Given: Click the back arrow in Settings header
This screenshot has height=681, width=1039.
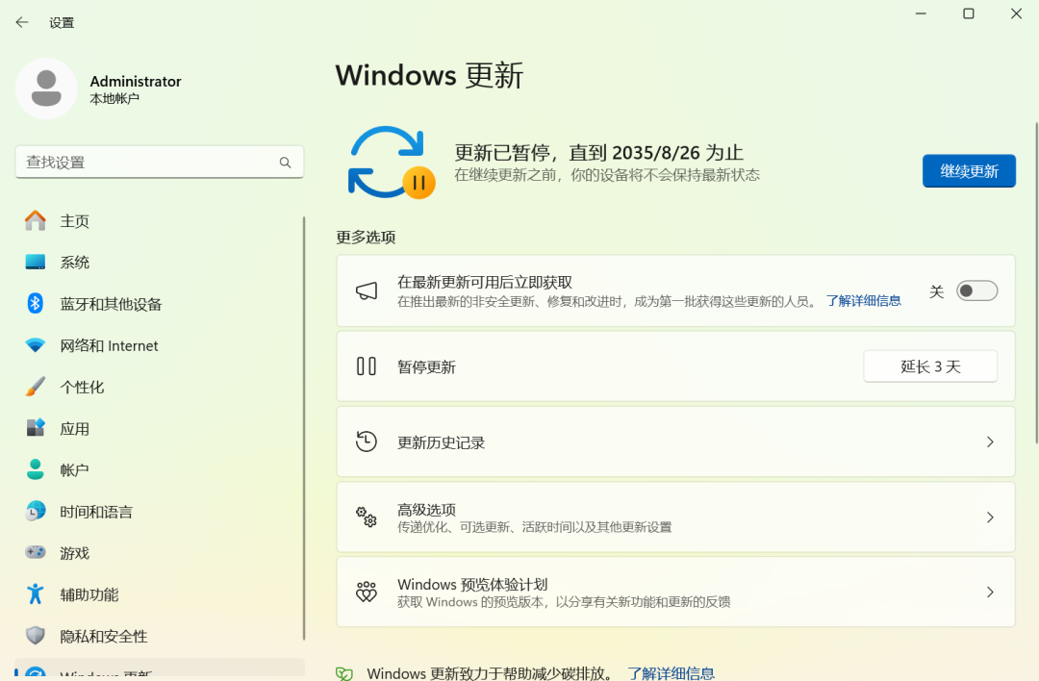Looking at the screenshot, I should pos(22,22).
